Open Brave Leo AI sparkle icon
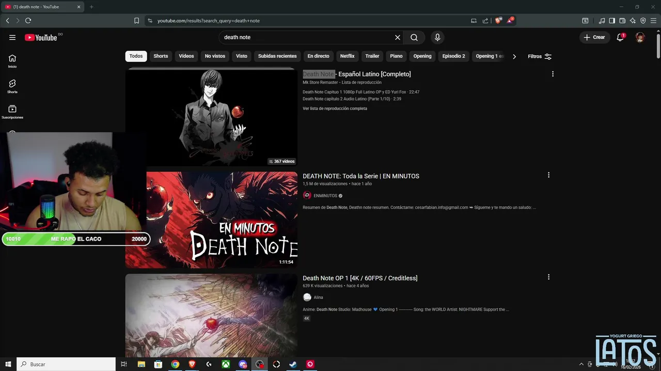661x371 pixels. [633, 21]
